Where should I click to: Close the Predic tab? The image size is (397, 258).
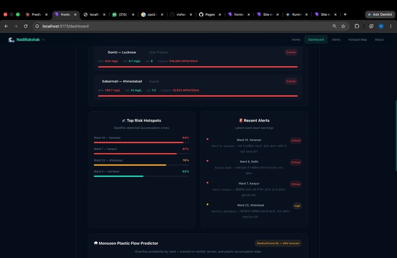(46, 15)
